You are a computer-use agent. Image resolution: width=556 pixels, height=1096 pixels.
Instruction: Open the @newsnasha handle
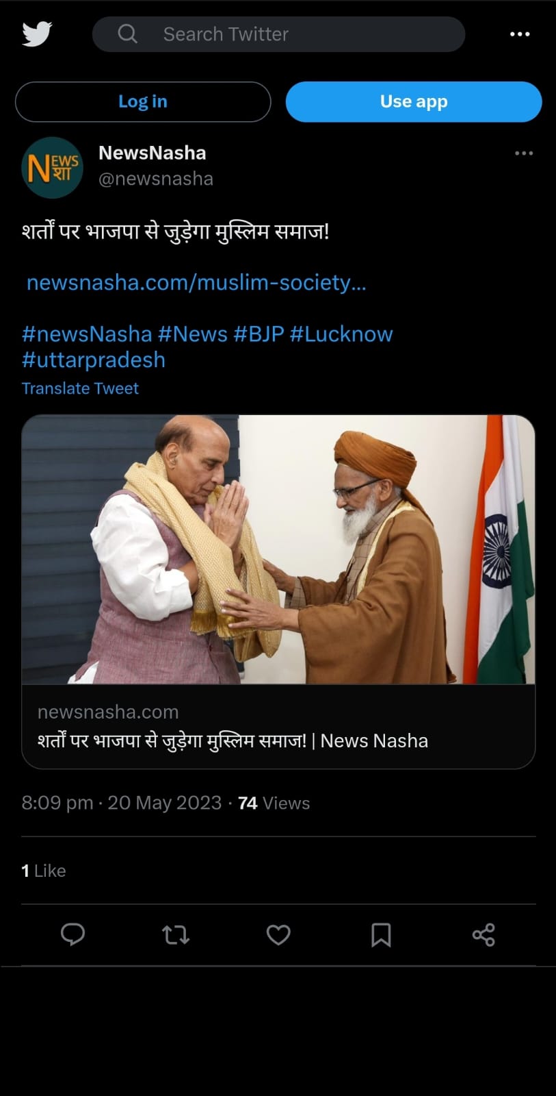[156, 179]
